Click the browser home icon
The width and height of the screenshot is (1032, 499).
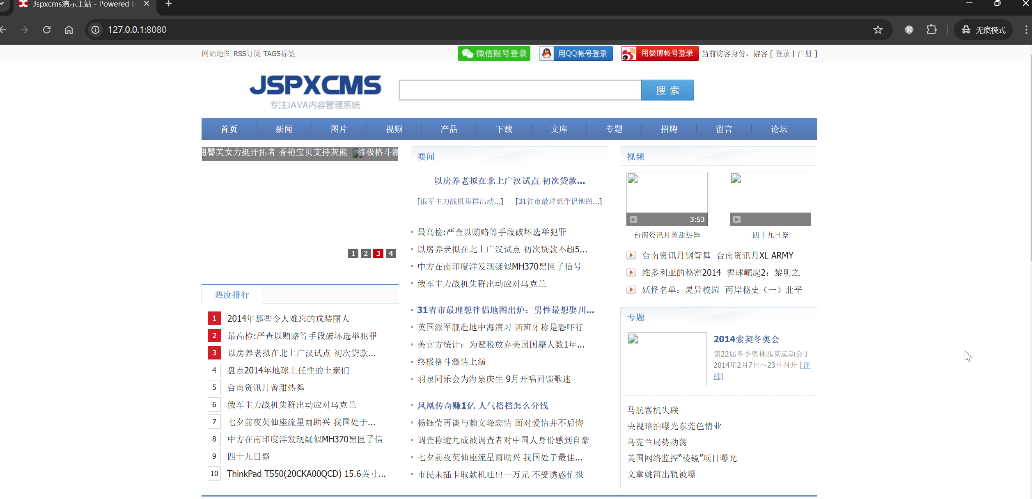pos(69,30)
